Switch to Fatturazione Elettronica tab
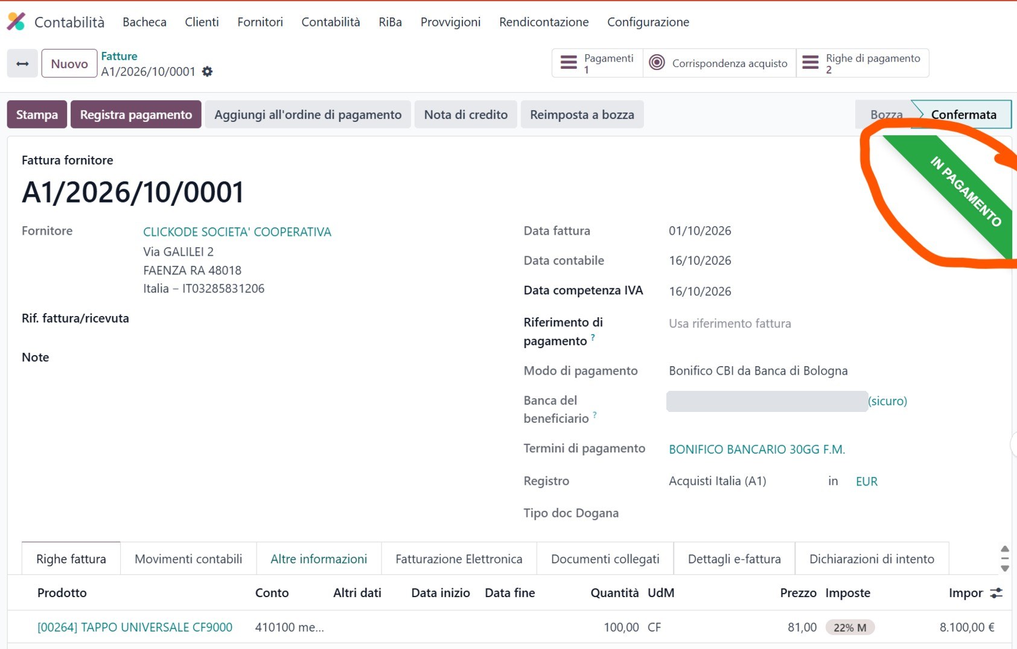This screenshot has width=1017, height=649. (x=459, y=559)
